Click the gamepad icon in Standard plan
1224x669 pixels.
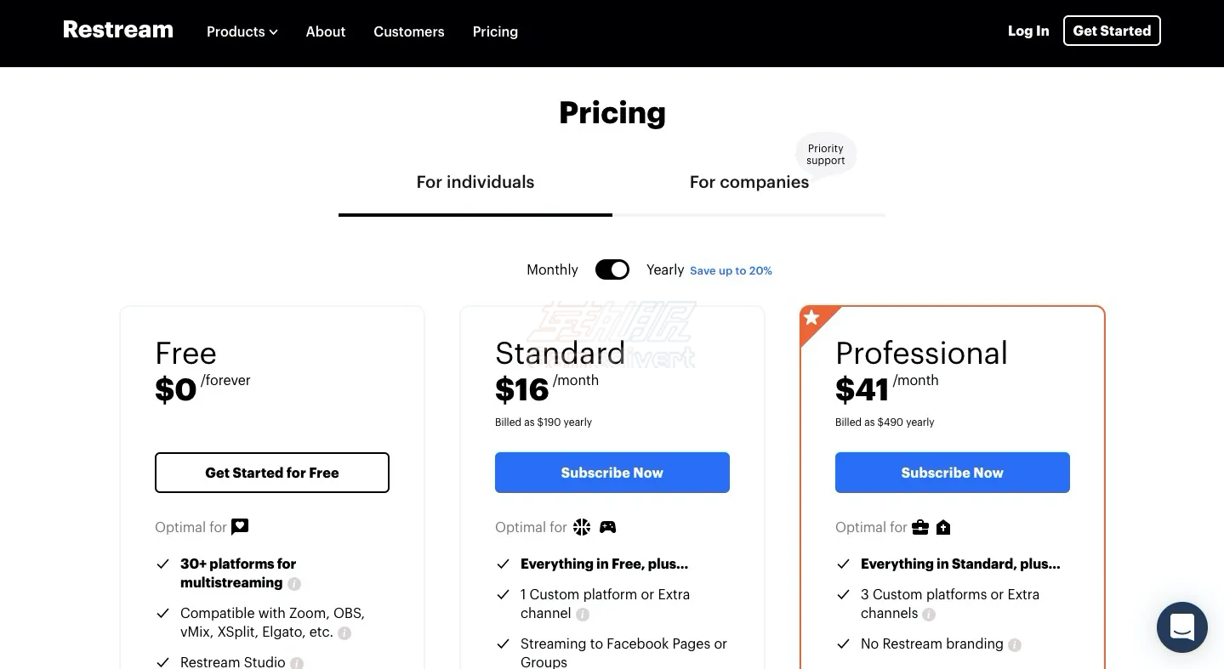click(x=607, y=527)
